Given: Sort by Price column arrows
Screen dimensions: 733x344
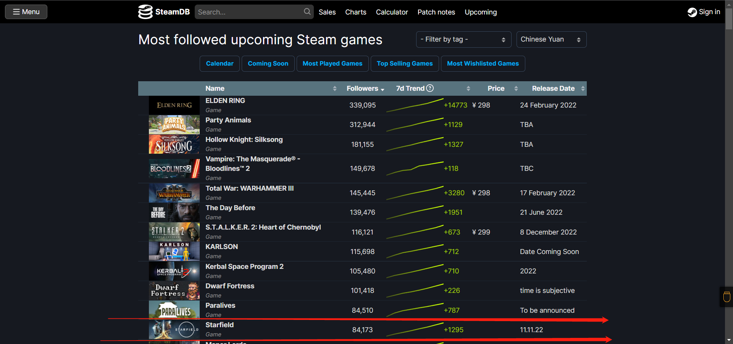Looking at the screenshot, I should [516, 88].
